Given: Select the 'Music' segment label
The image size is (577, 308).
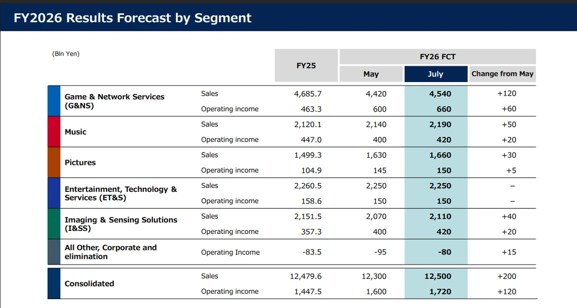Looking at the screenshot, I should pos(75,132).
